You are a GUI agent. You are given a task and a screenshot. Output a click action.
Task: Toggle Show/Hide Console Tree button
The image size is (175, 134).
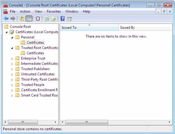29,18
